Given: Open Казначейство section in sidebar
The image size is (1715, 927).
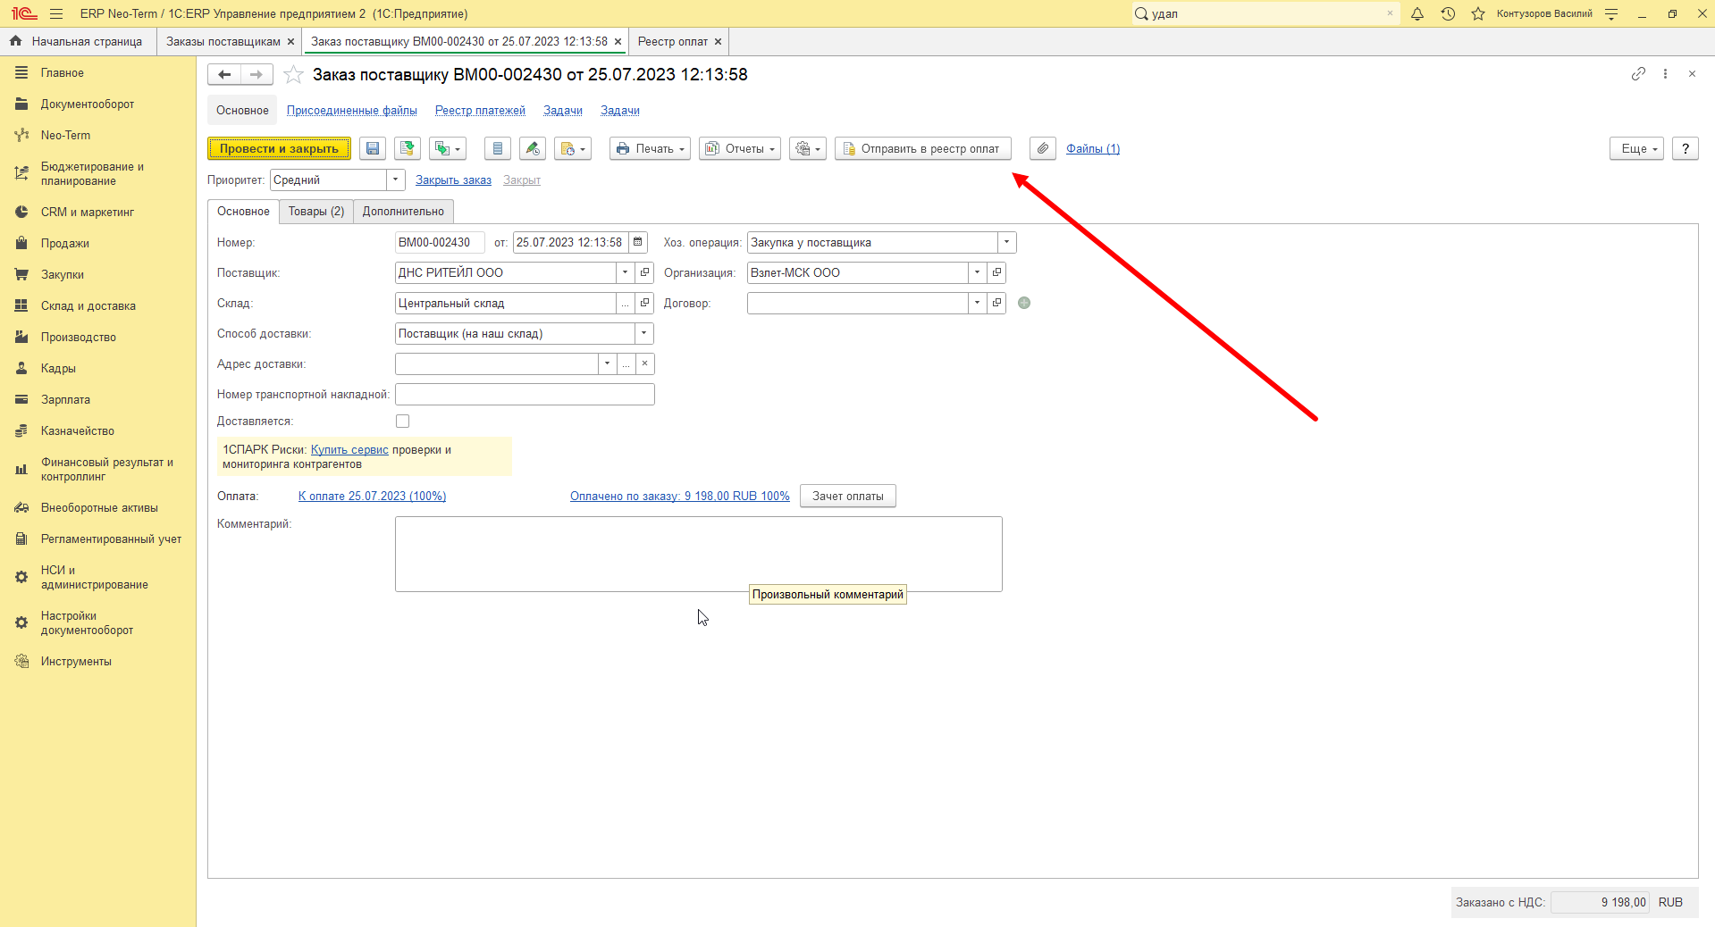Looking at the screenshot, I should click(x=78, y=430).
